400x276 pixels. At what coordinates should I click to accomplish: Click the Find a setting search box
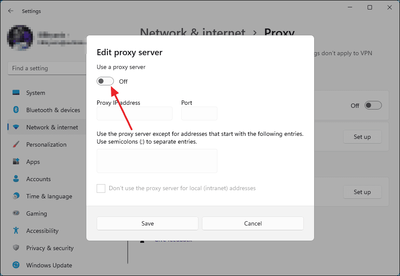pos(47,68)
